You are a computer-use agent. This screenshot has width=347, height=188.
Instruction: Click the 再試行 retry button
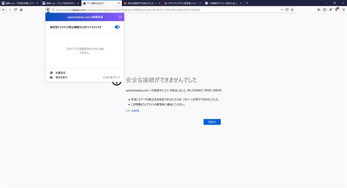[212, 122]
